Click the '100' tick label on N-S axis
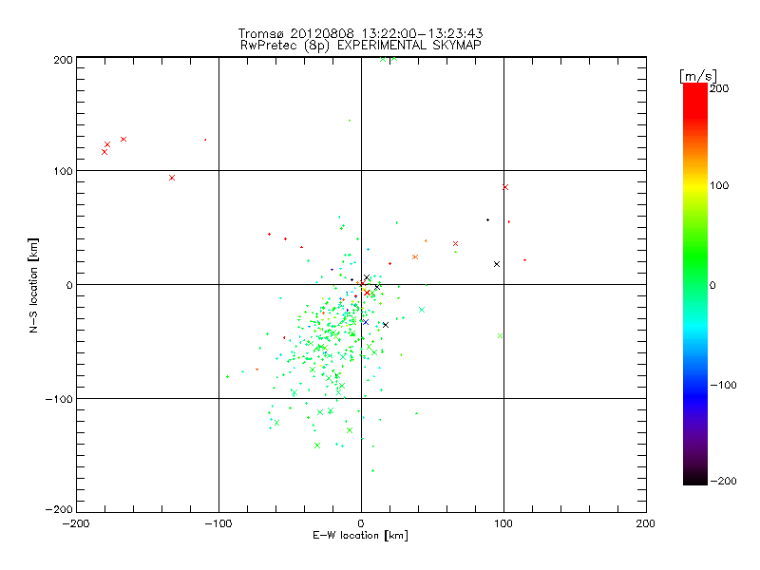 coord(63,171)
